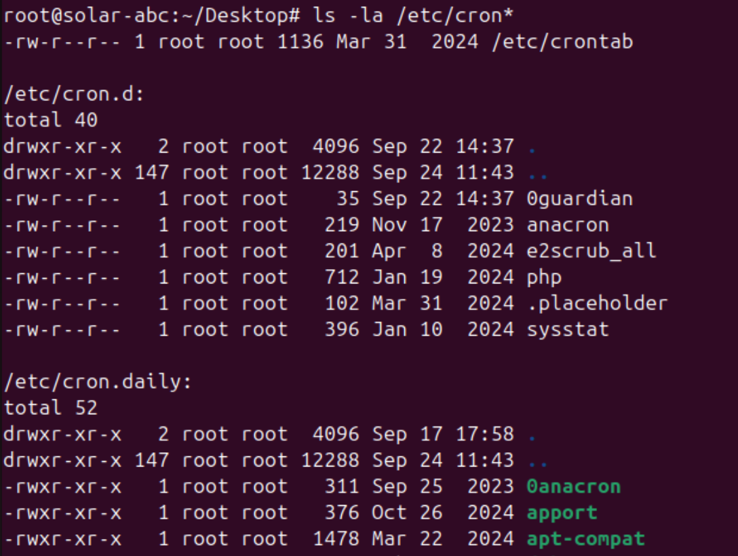Image resolution: width=738 pixels, height=556 pixels.
Task: Click the apt-compat script name
Action: coord(585,539)
